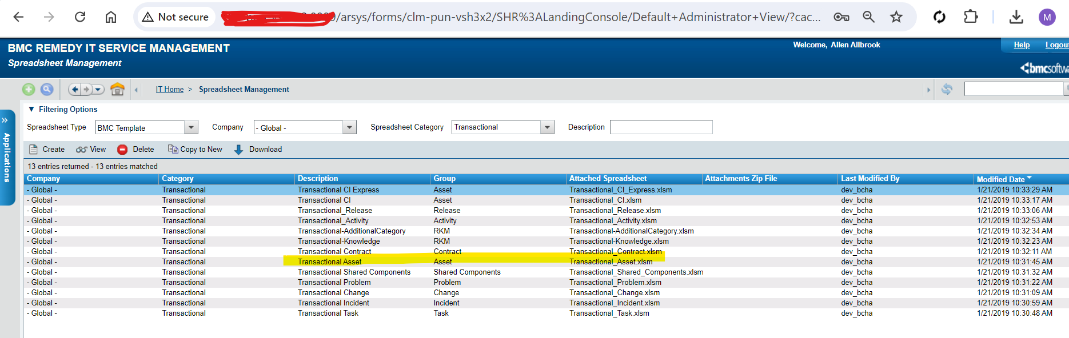1069x338 pixels.
Task: Click the left arrow beside the IT Home breadcrumb
Action: (136, 90)
